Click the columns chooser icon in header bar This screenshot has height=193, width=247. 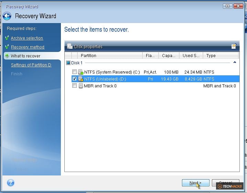(234, 46)
